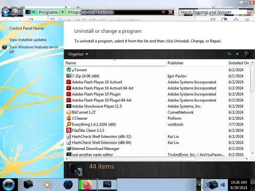Sort list by Name column header
This screenshot has height=191, width=255.
click(x=115, y=63)
